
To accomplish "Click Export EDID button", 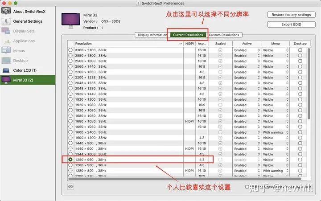I will (291, 25).
